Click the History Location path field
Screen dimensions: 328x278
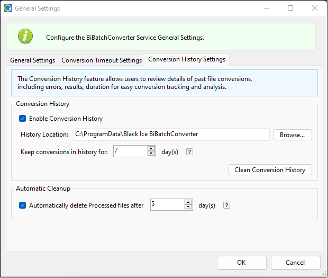click(x=171, y=134)
